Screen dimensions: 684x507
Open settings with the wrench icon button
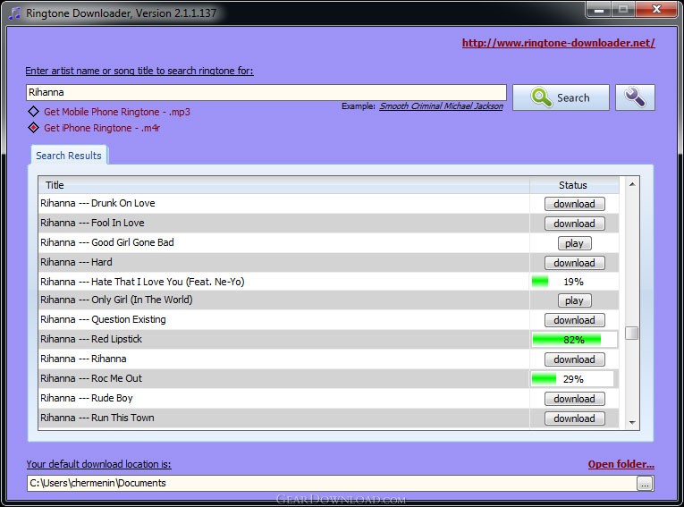635,97
